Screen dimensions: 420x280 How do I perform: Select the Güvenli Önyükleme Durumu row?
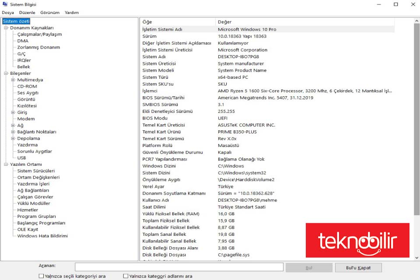[x=267, y=152]
